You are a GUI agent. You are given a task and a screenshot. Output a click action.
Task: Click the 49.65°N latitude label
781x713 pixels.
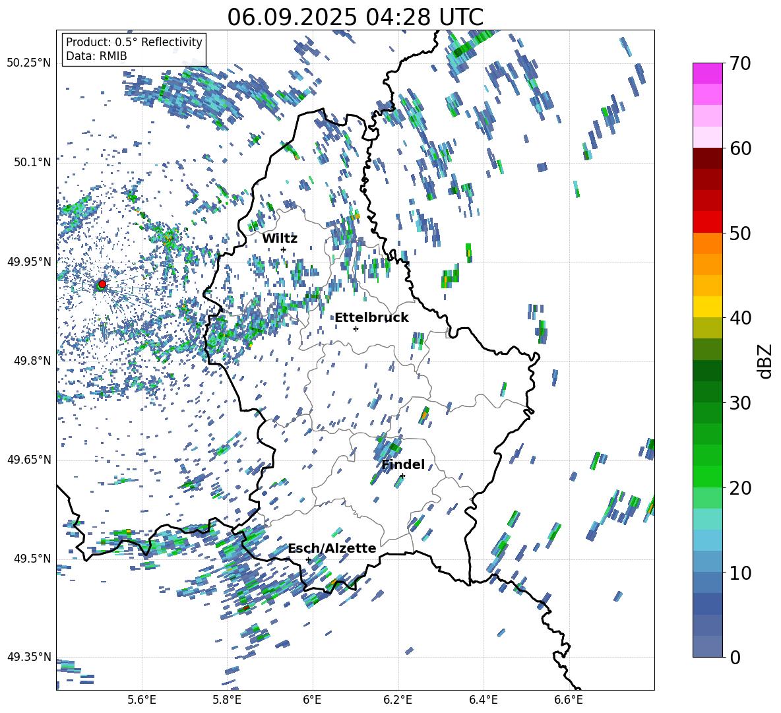click(29, 459)
